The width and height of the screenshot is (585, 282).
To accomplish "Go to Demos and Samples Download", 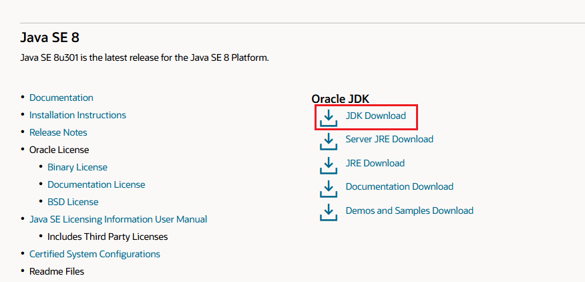I will [x=409, y=210].
